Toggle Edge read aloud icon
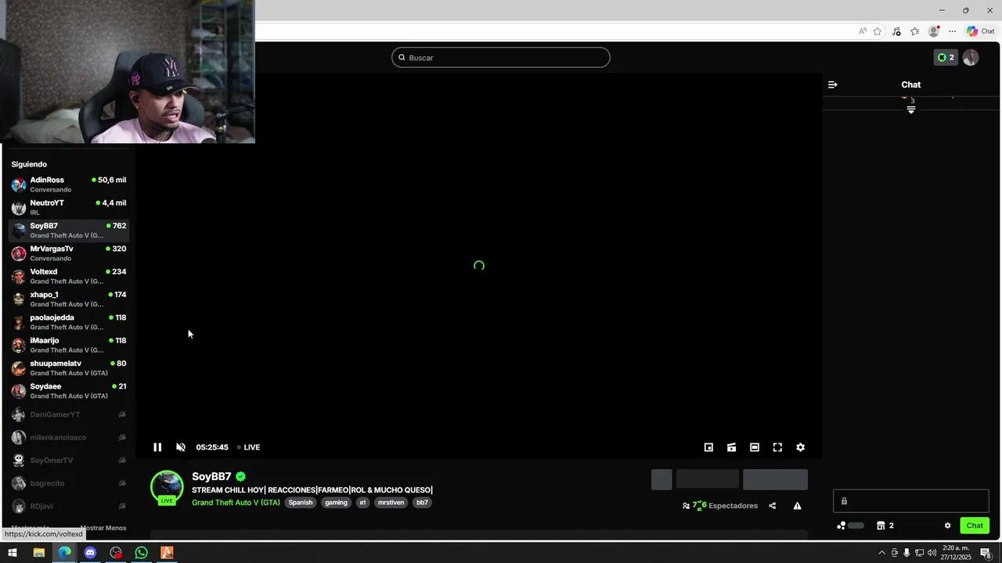This screenshot has width=1002, height=563. click(x=863, y=31)
